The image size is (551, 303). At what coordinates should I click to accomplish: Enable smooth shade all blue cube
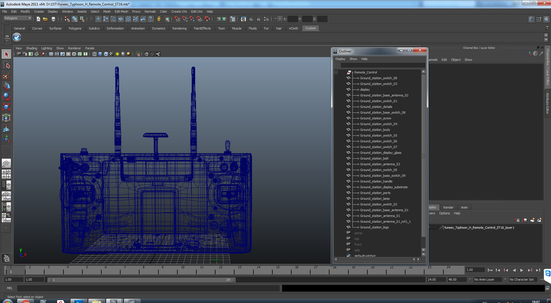click(100, 54)
